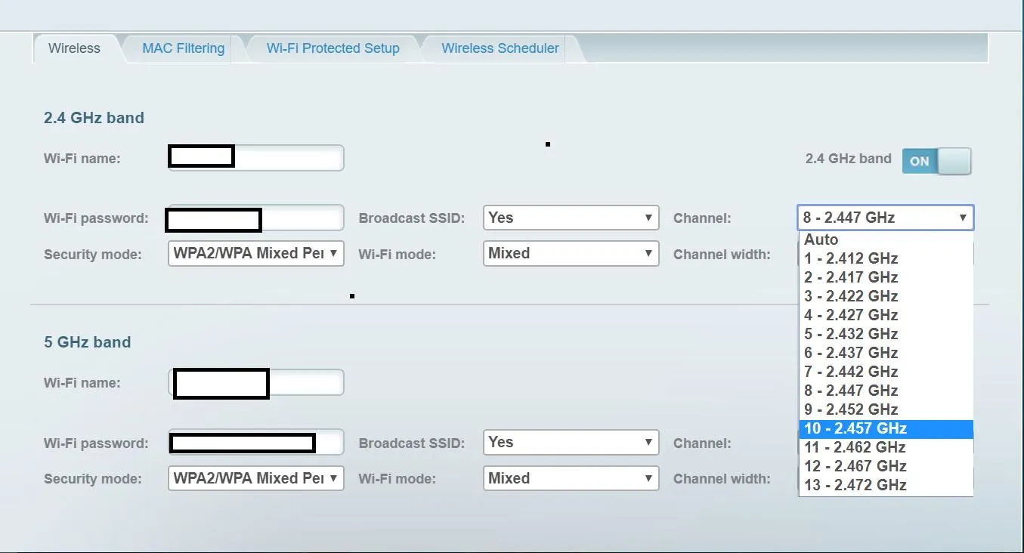Select channel 5 - 2.432 GHz
This screenshot has width=1024, height=553.
point(886,334)
